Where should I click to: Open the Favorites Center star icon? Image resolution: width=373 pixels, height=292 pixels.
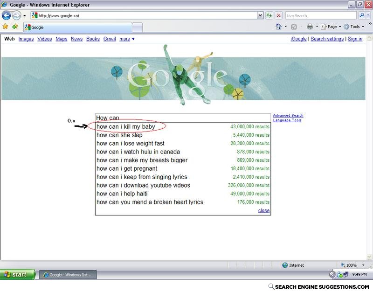click(5, 27)
